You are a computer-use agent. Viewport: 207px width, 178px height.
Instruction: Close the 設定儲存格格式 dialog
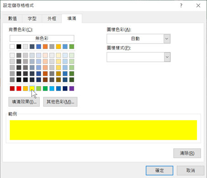coord(198,5)
